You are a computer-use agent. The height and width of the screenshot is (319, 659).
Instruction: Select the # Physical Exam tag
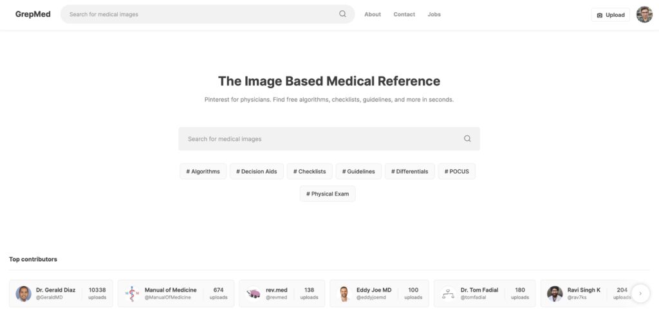coord(328,194)
